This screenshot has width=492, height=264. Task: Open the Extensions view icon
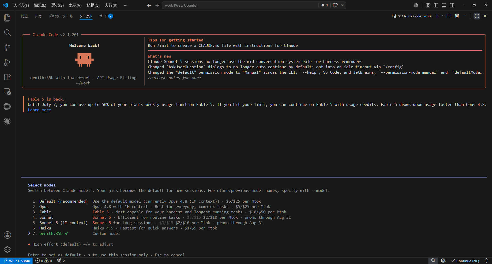(7, 77)
